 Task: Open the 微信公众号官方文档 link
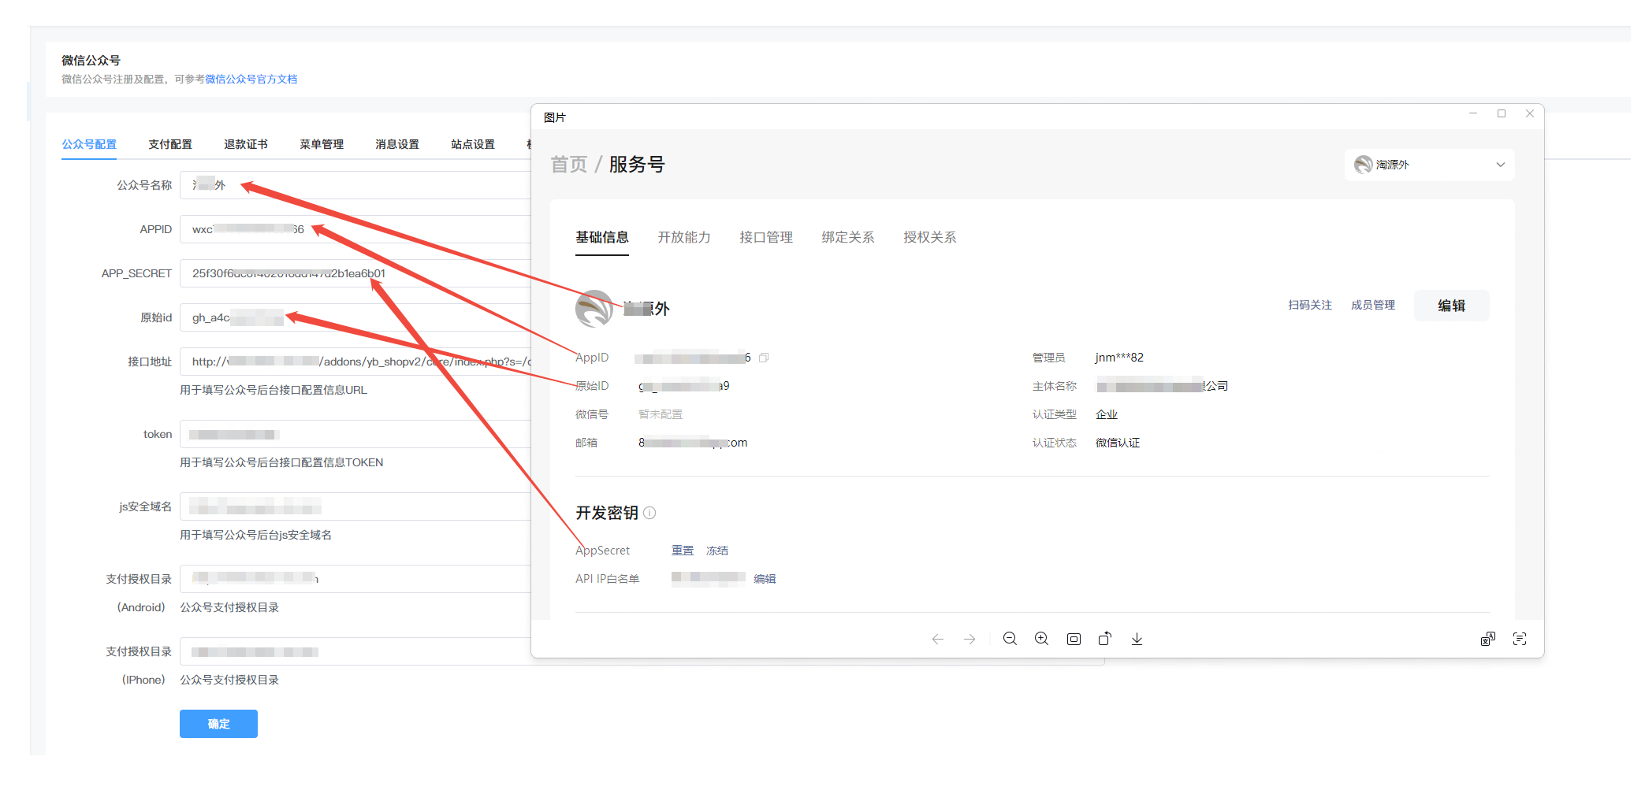pos(251,79)
